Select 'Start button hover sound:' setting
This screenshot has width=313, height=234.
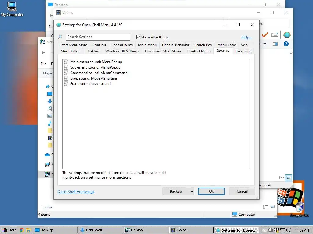pos(91,84)
